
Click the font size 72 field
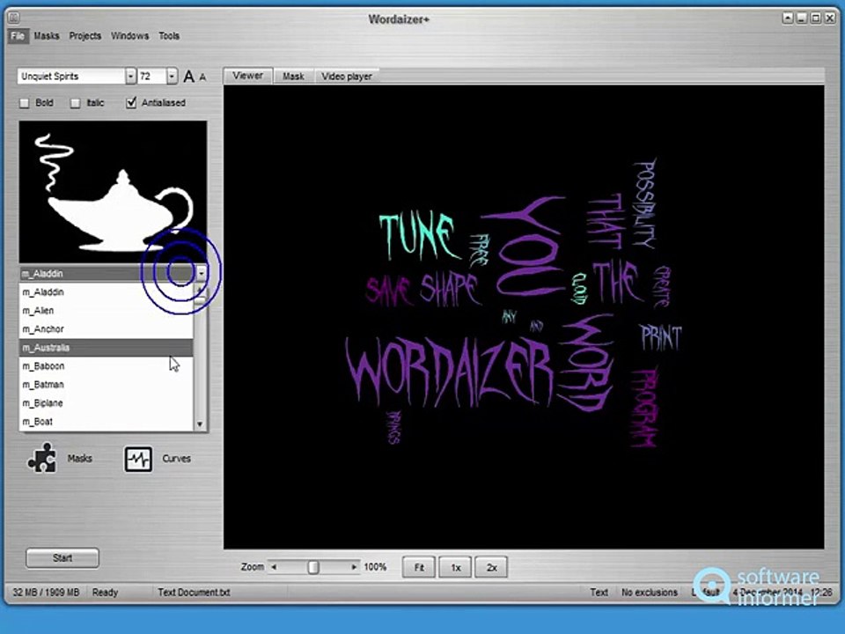pos(152,77)
